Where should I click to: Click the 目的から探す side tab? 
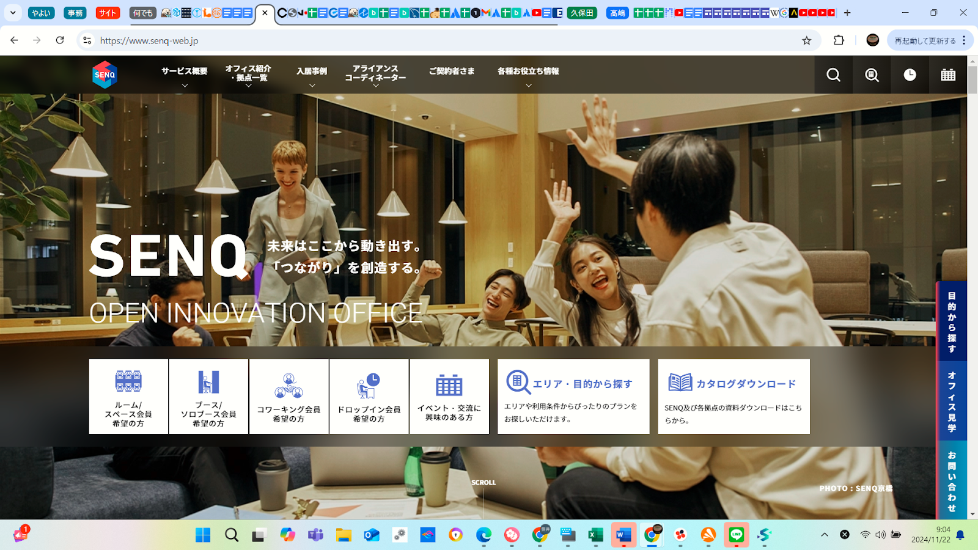952,321
